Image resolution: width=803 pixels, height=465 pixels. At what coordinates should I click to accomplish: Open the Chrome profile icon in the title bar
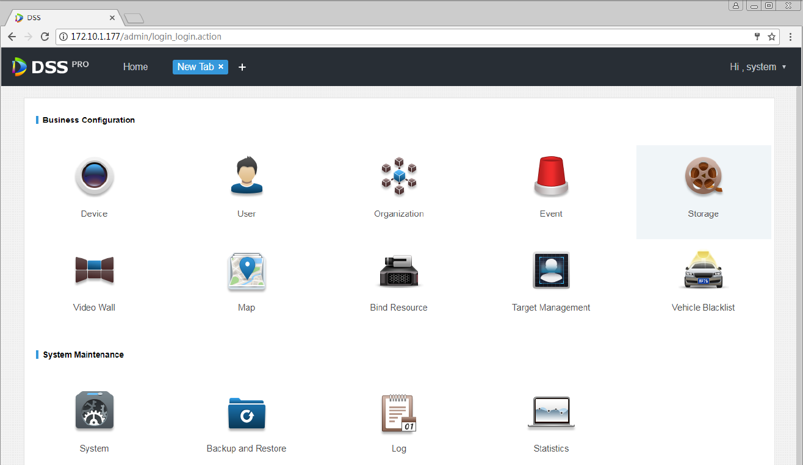(x=735, y=5)
